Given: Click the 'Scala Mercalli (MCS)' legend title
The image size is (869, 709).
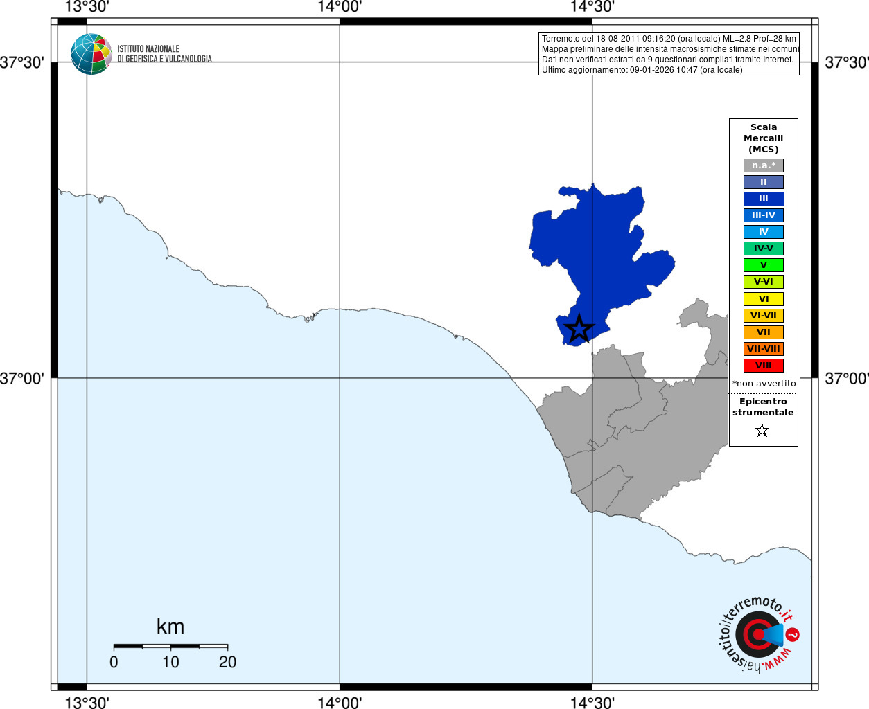Looking at the screenshot, I should pos(764,138).
